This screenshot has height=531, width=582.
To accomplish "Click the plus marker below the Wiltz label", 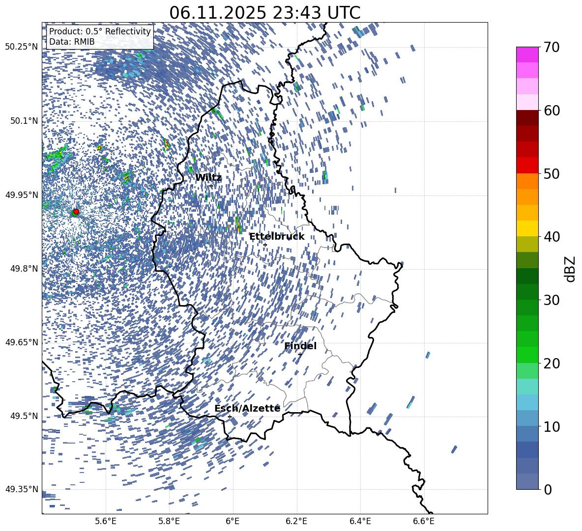I will [211, 186].
